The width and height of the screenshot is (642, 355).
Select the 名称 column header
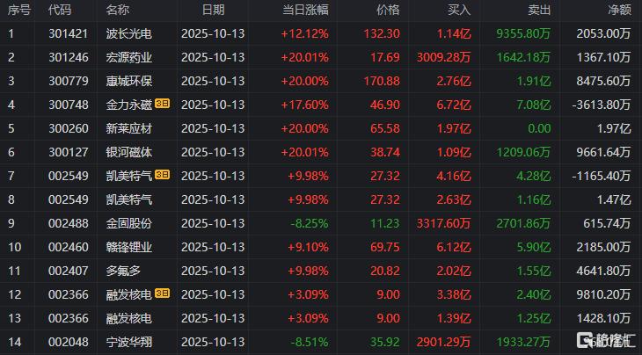[x=117, y=11]
